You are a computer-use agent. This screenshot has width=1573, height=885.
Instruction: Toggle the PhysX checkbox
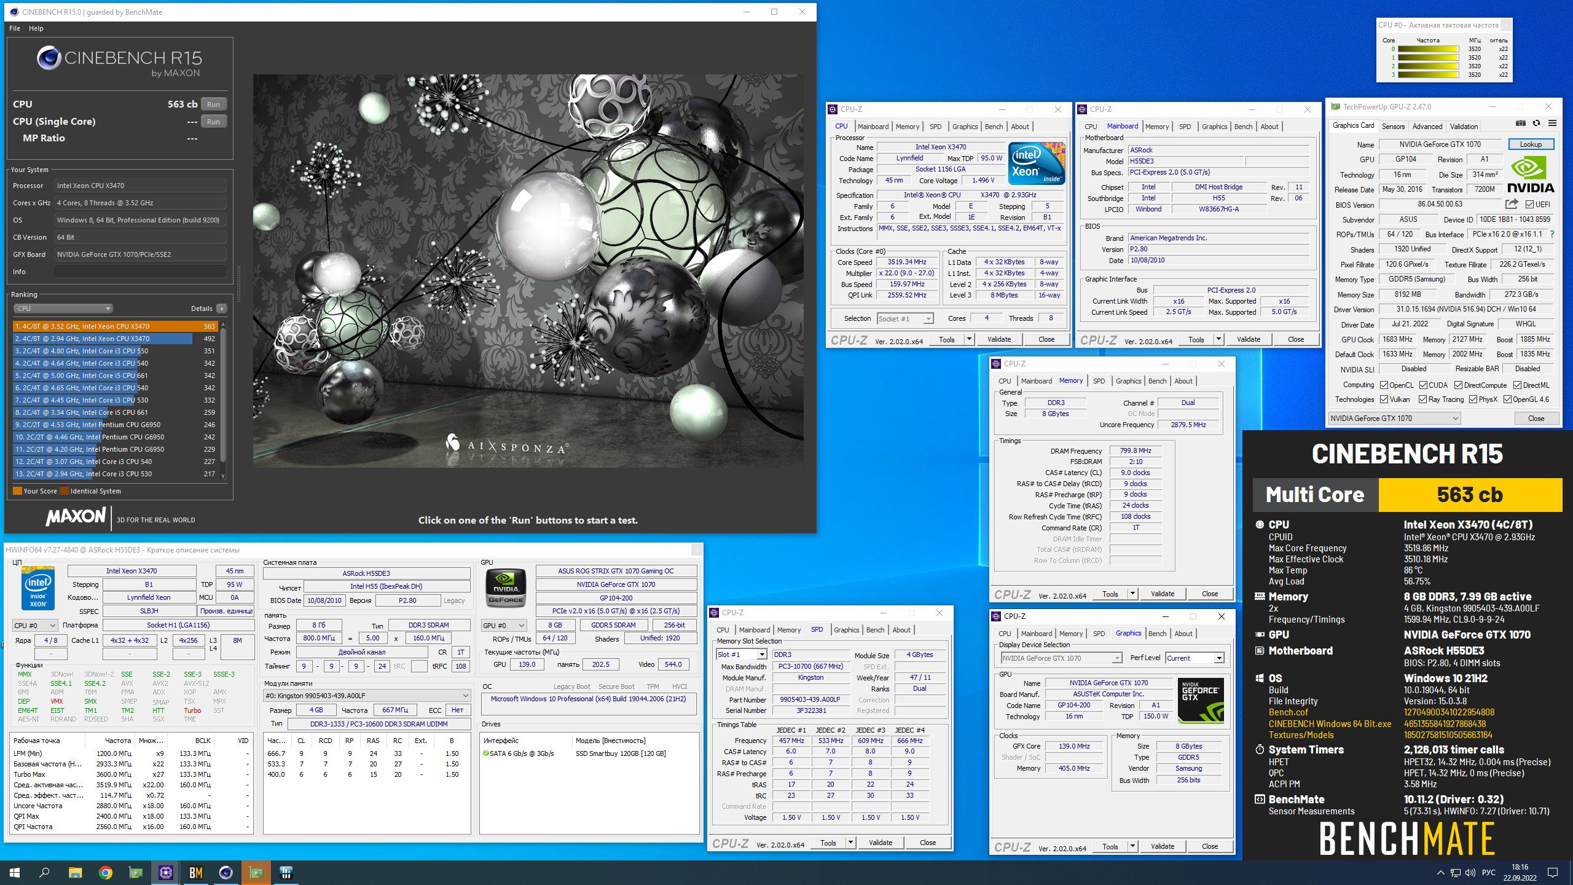click(1473, 399)
